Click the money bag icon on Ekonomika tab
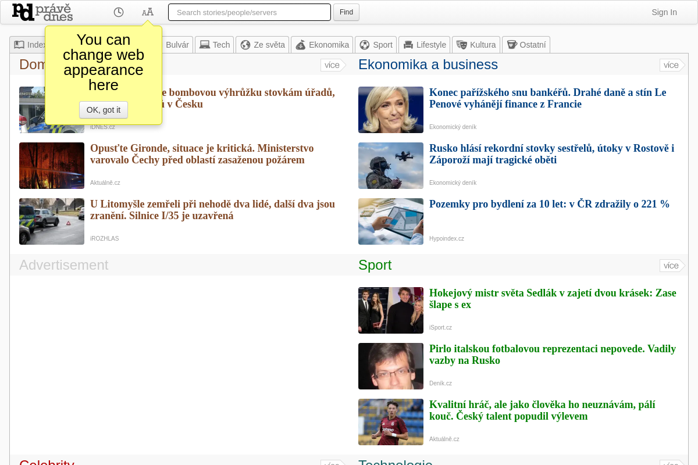This screenshot has height=465, width=698. click(x=301, y=45)
